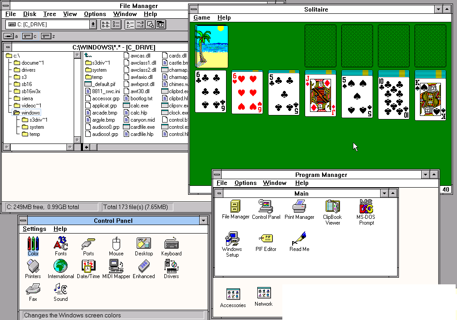
Task: Click file list horizontal scrollbar left arrow
Action: coord(86,148)
